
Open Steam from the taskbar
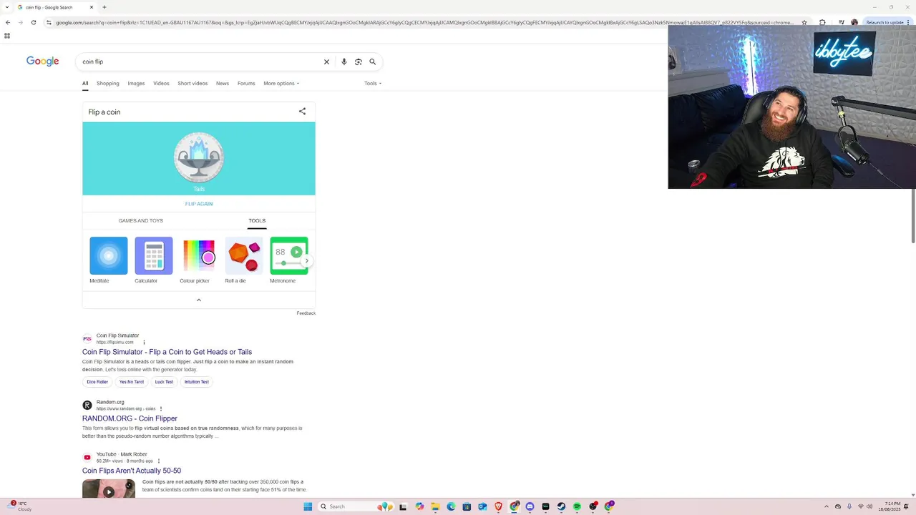pyautogui.click(x=561, y=506)
